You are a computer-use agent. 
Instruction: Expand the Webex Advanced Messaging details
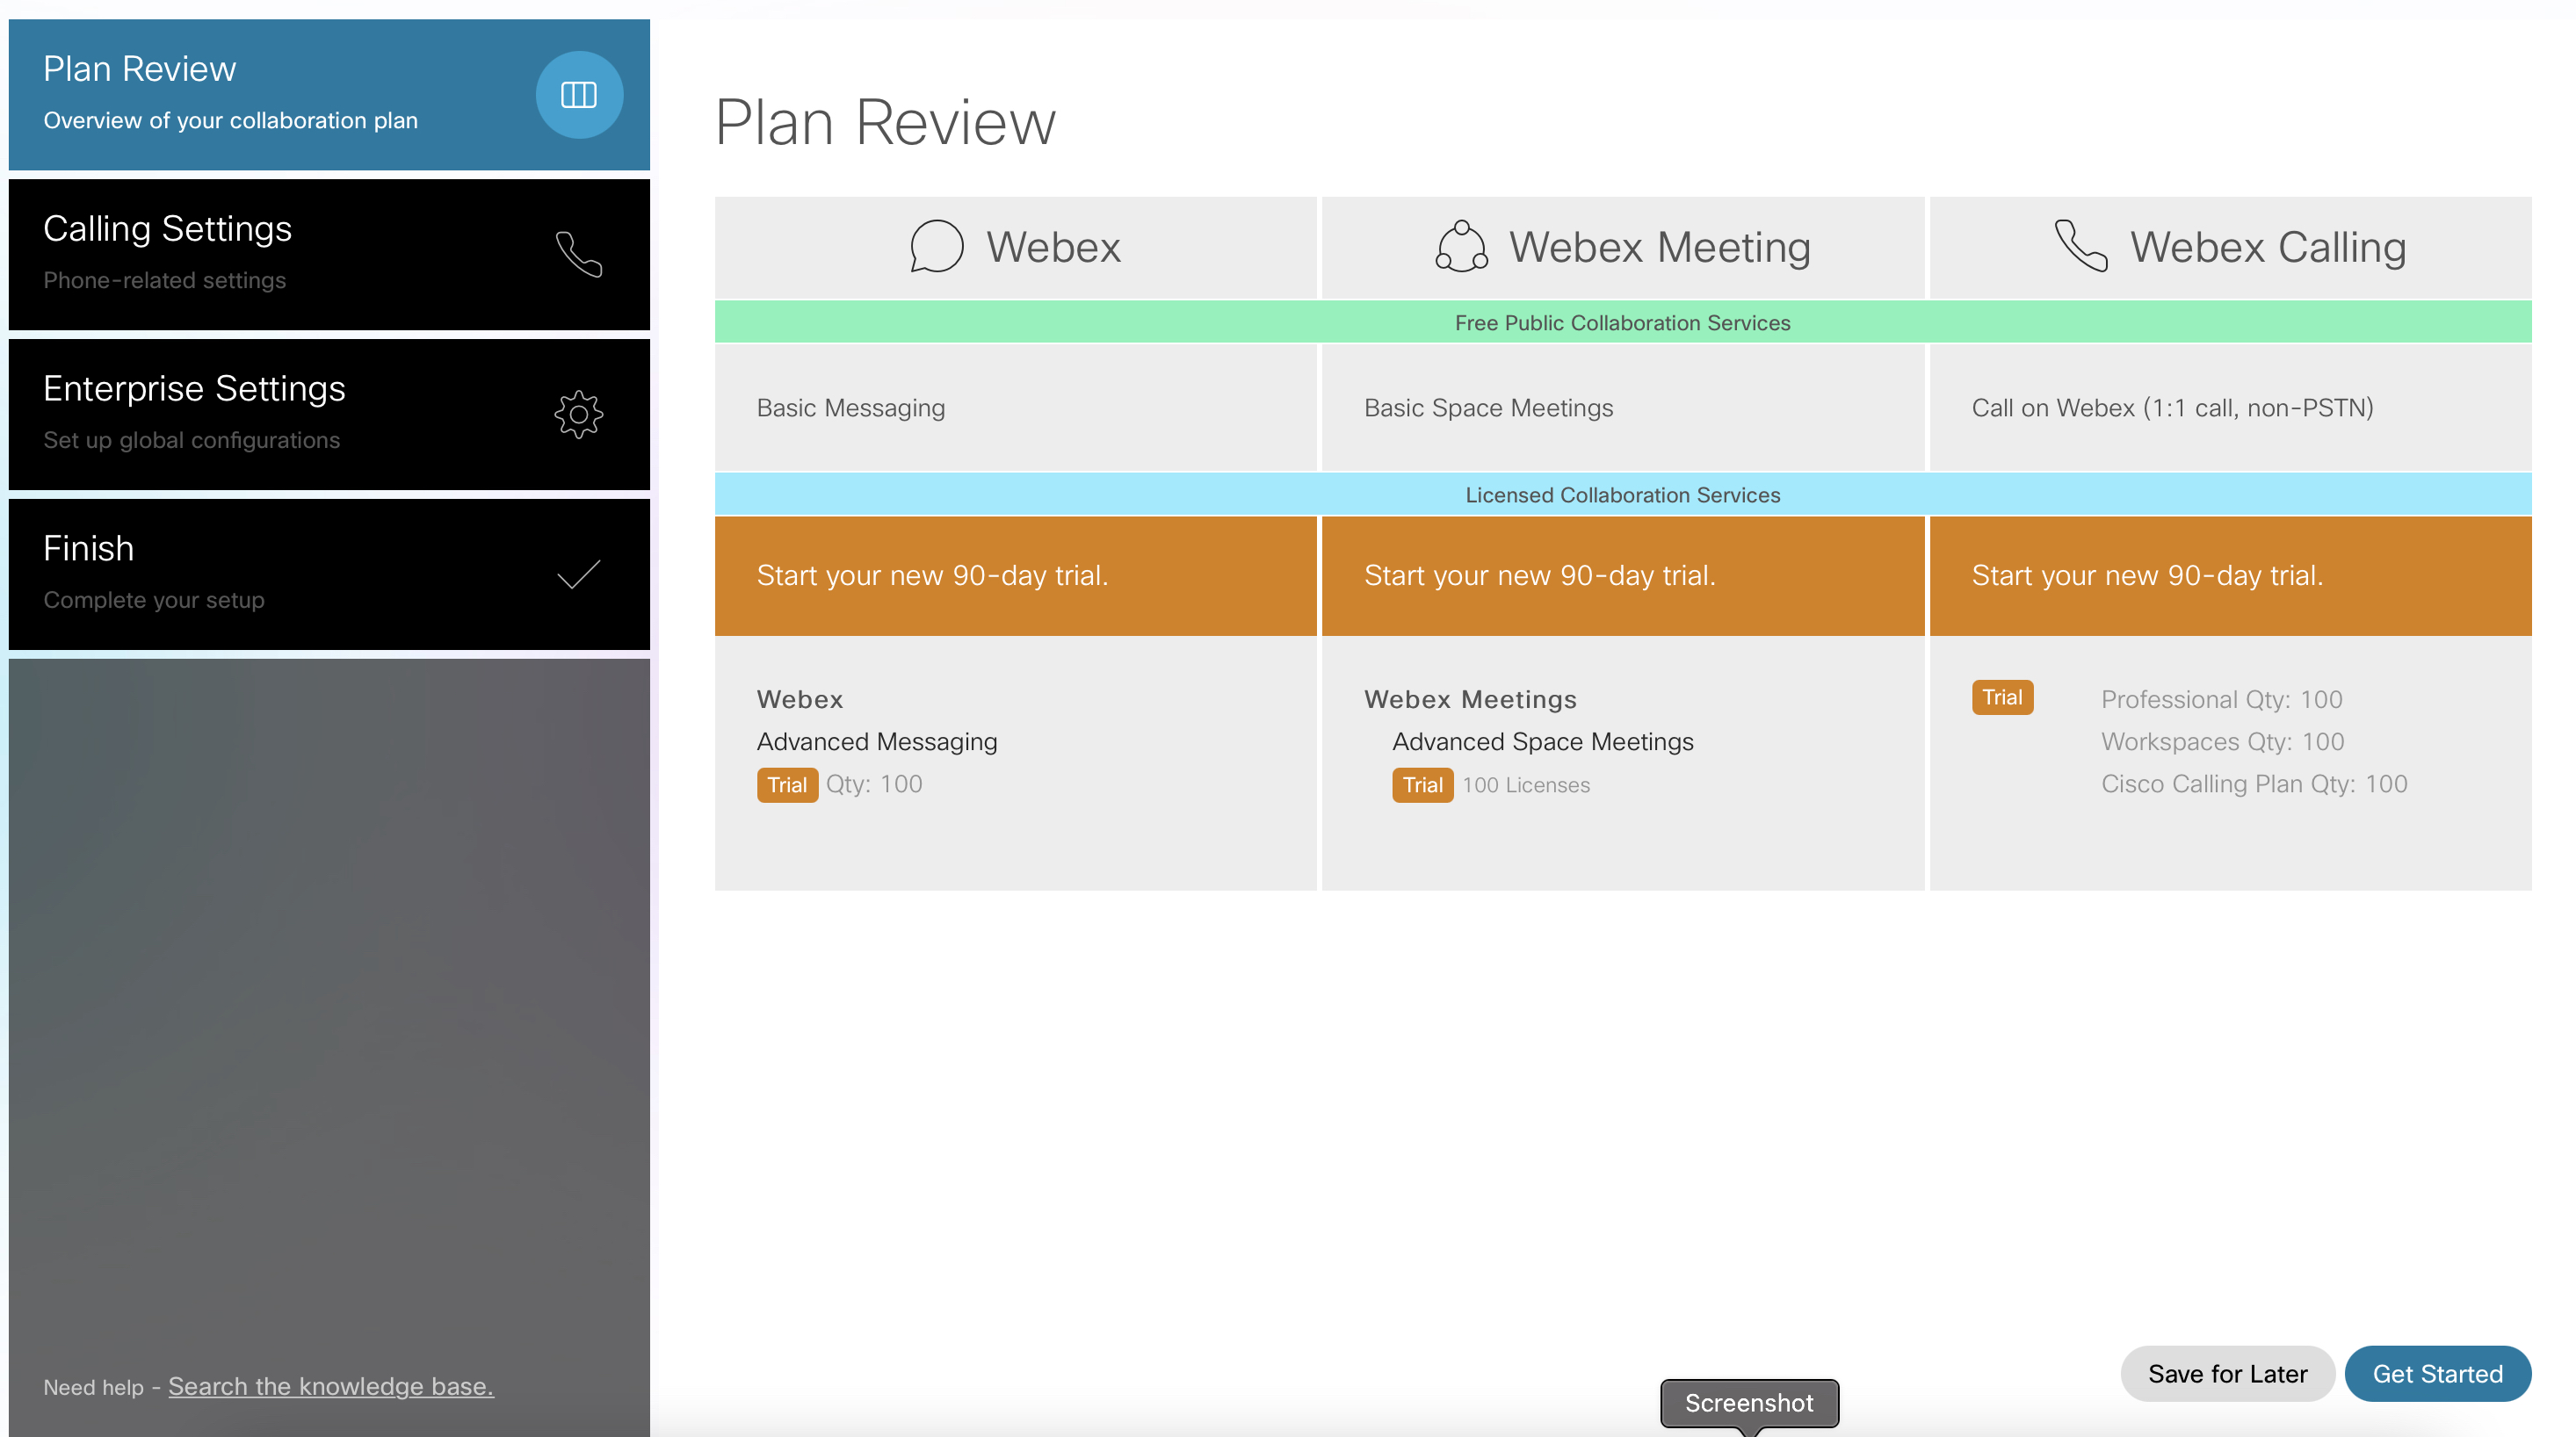point(879,740)
